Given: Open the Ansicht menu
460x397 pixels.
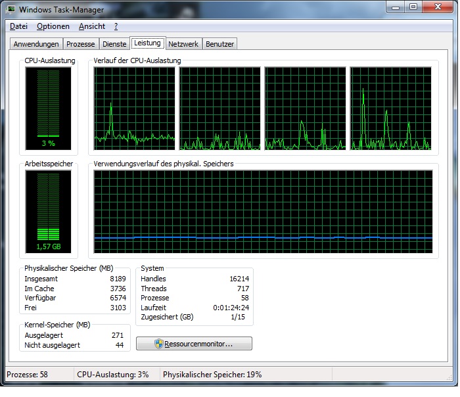Looking at the screenshot, I should tap(92, 26).
